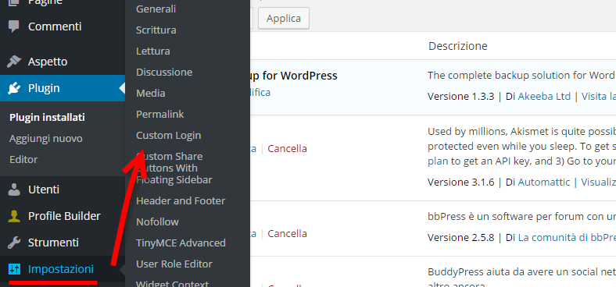Click the Commenti speech bubble icon

(14, 27)
